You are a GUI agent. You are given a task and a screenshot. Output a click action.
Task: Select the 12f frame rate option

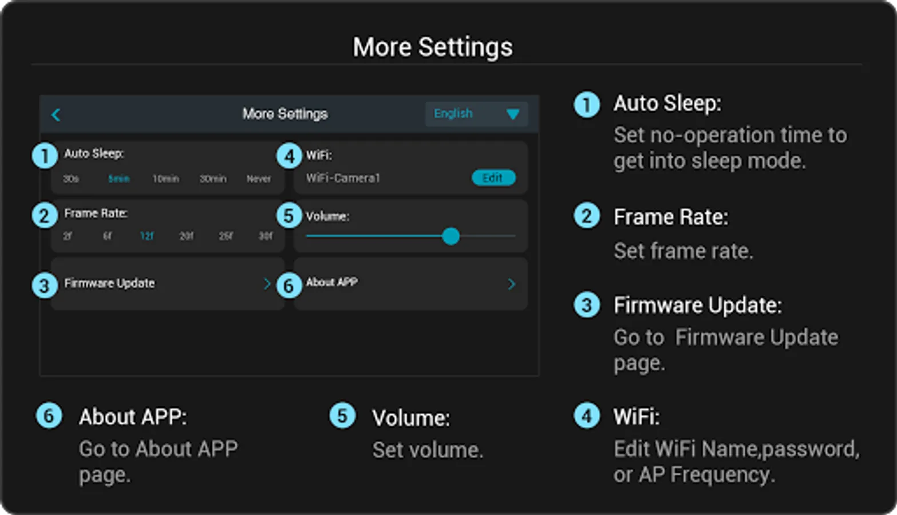pyautogui.click(x=147, y=236)
